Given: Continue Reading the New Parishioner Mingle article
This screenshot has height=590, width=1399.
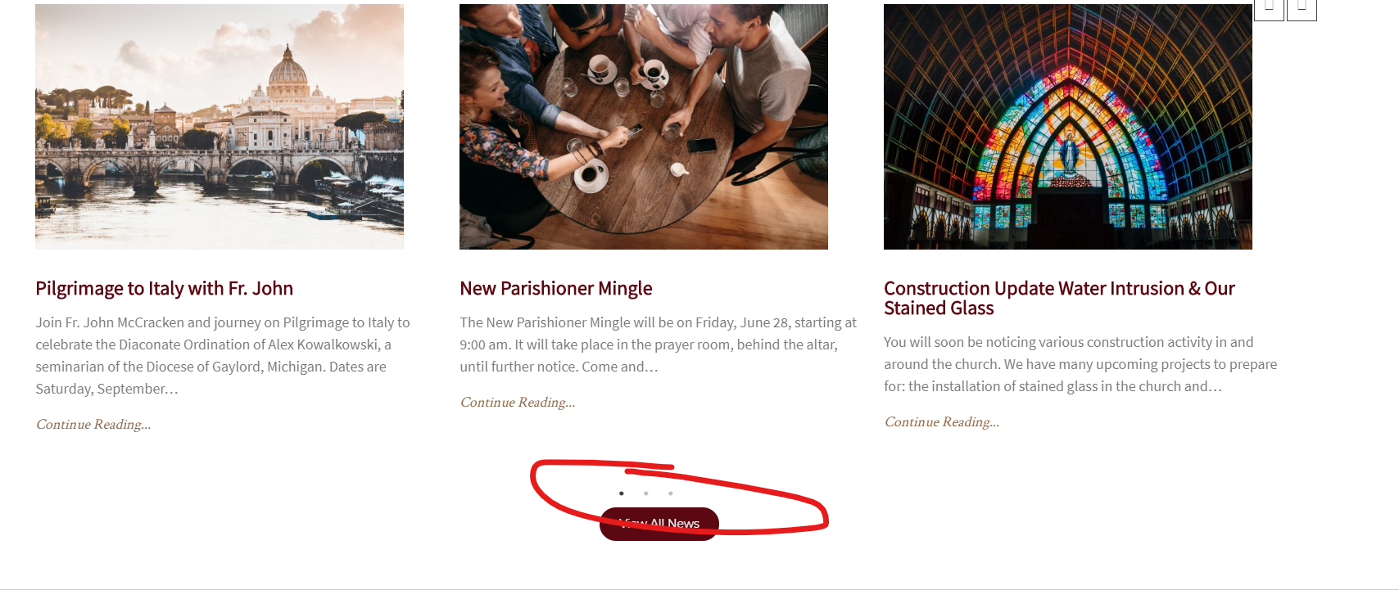Looking at the screenshot, I should coord(518,402).
